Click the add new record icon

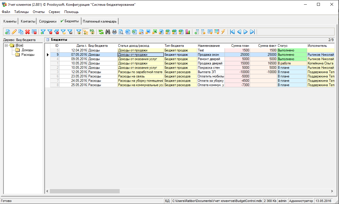point(8,32)
